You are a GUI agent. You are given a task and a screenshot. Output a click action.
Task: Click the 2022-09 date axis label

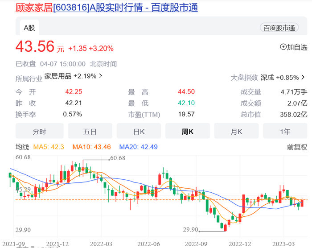196,244
